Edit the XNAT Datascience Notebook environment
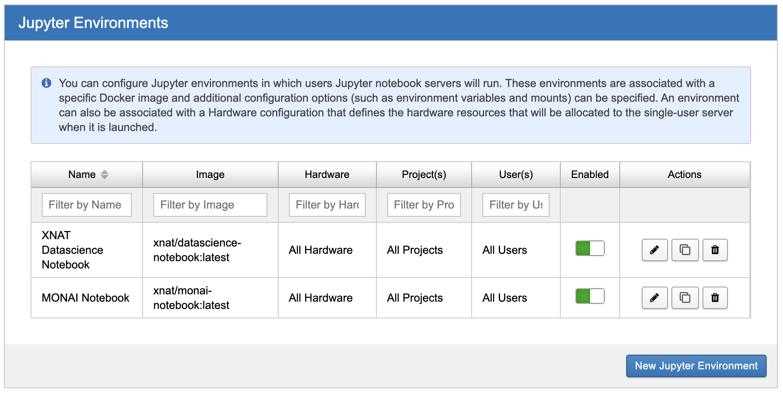 [x=654, y=250]
